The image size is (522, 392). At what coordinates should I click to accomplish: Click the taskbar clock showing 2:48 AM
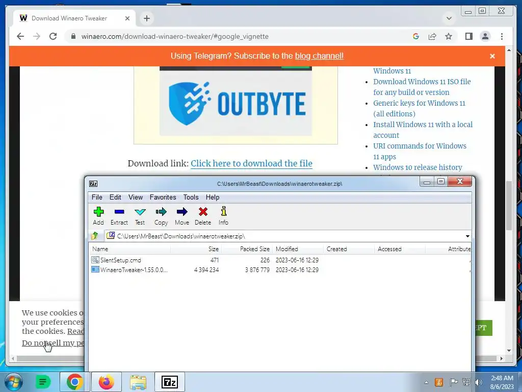coord(502,382)
